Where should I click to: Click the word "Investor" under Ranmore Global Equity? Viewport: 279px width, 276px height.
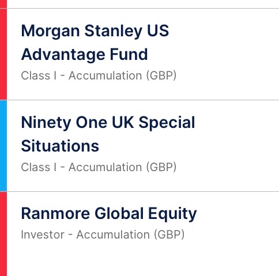point(43,235)
